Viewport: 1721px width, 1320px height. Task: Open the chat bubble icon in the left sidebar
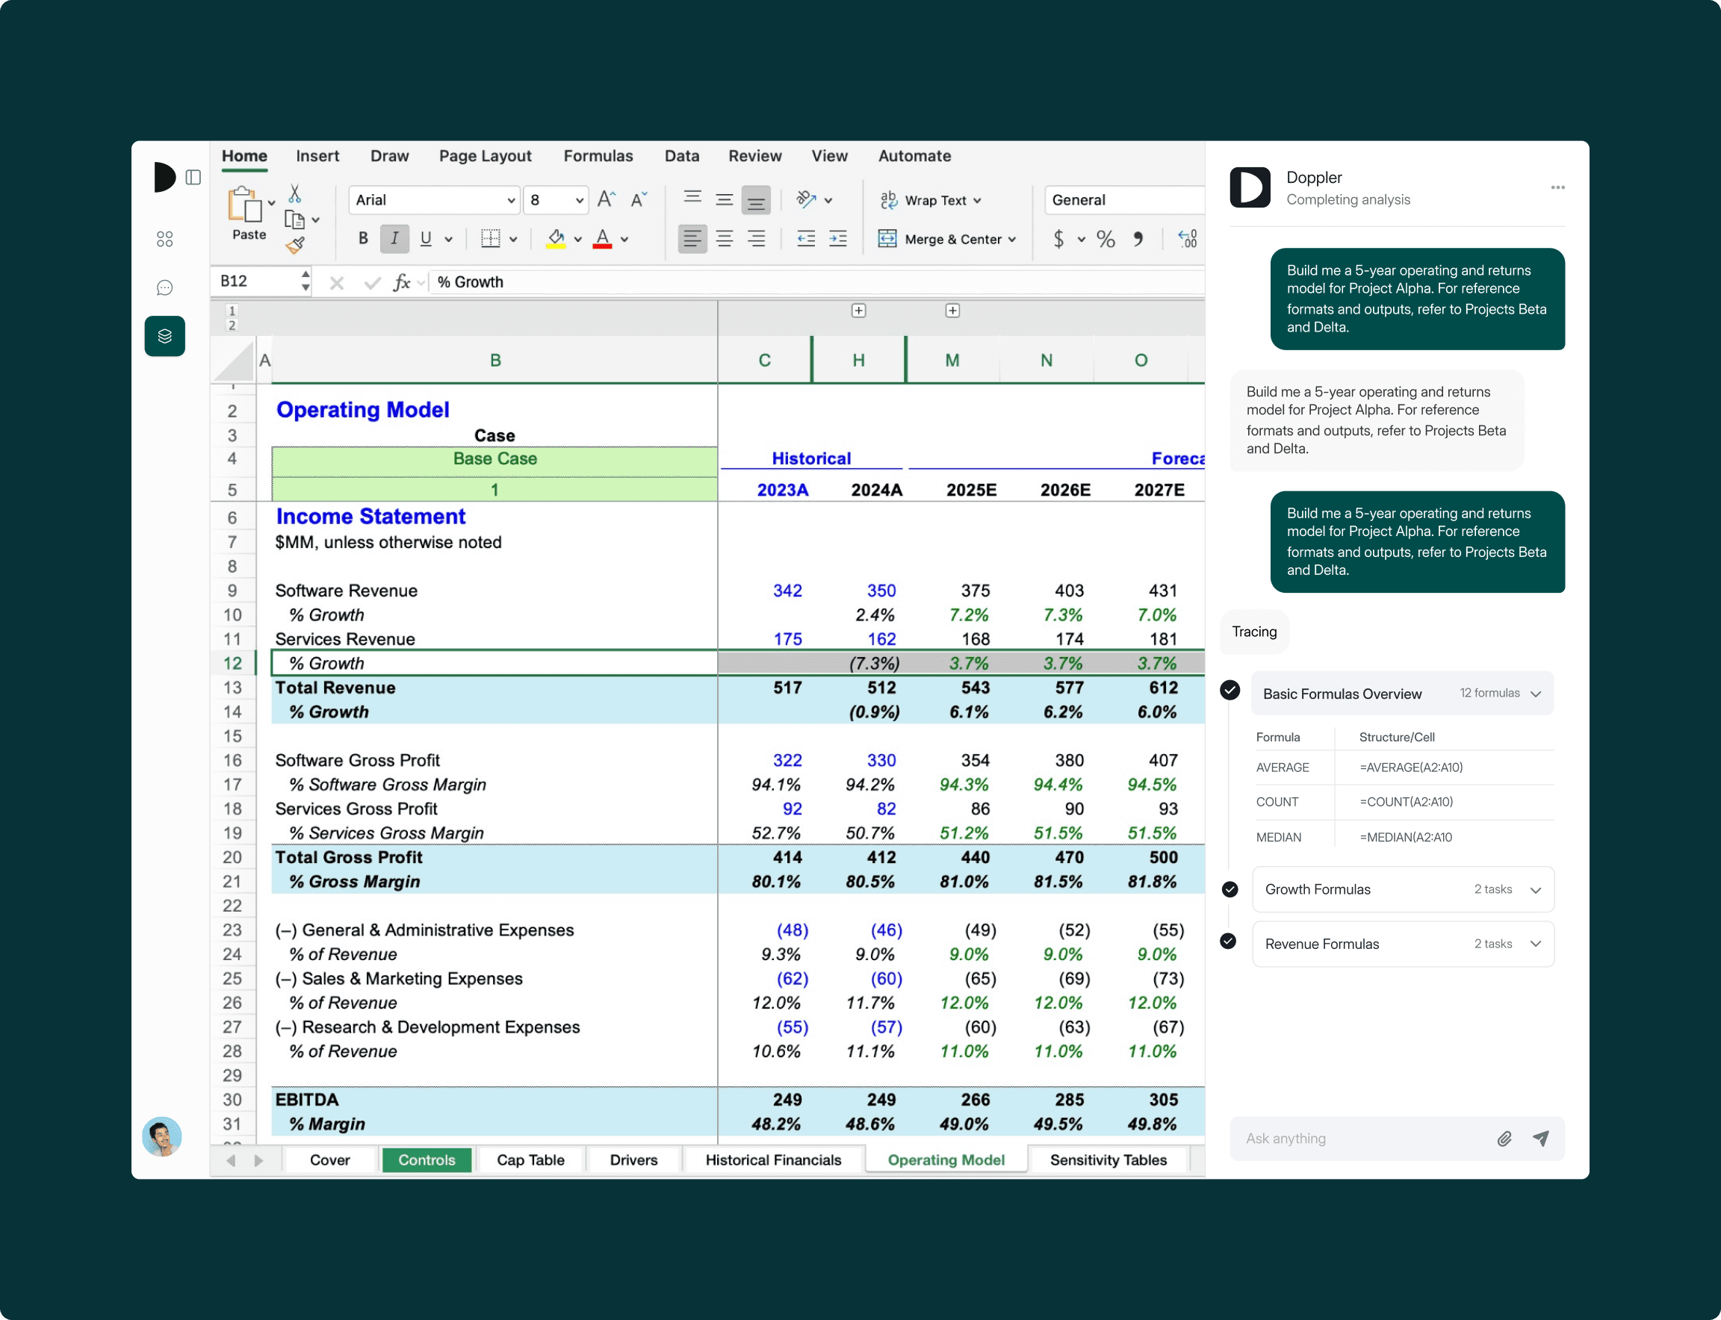[164, 287]
